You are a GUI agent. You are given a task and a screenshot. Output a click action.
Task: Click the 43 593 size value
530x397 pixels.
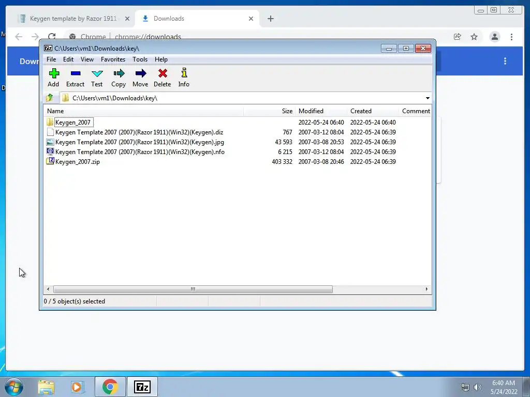283,142
